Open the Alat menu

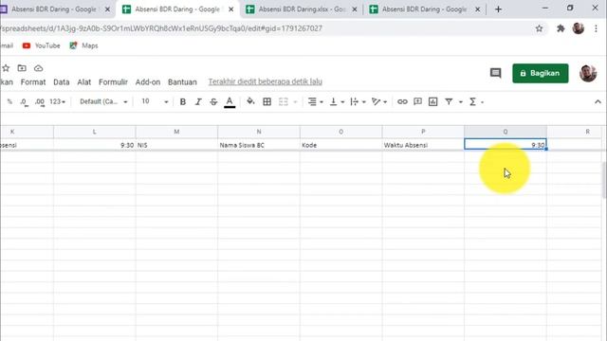[x=84, y=82]
